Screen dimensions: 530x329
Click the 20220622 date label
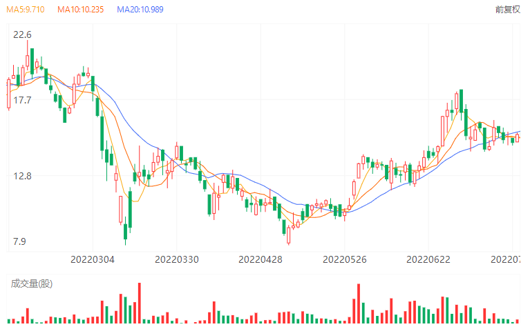(428, 259)
